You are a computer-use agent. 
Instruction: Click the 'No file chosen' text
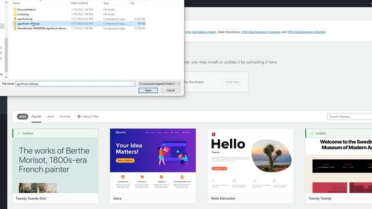[194, 82]
